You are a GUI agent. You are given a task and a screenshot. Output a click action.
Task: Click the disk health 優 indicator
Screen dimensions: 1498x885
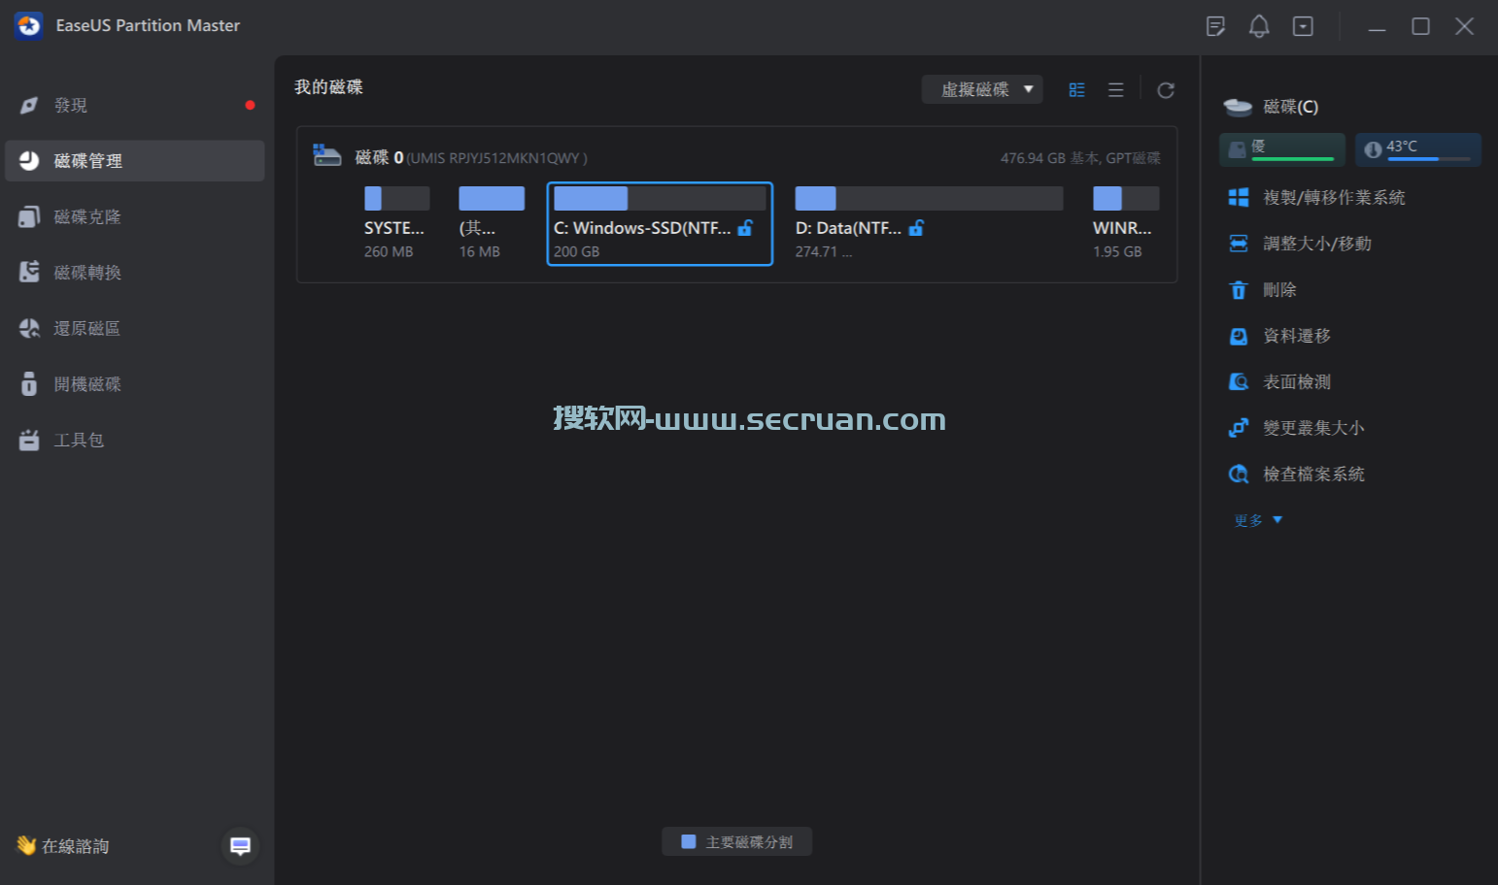pyautogui.click(x=1282, y=149)
